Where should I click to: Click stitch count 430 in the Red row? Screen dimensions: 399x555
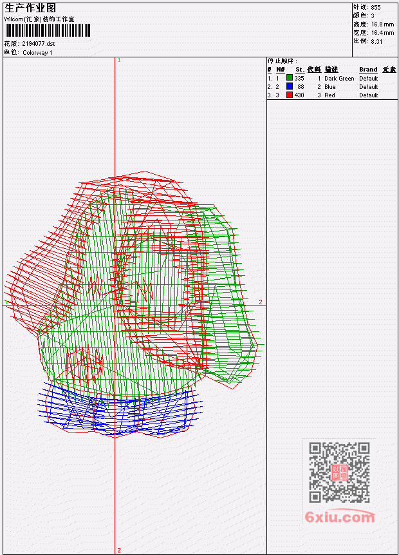point(299,95)
